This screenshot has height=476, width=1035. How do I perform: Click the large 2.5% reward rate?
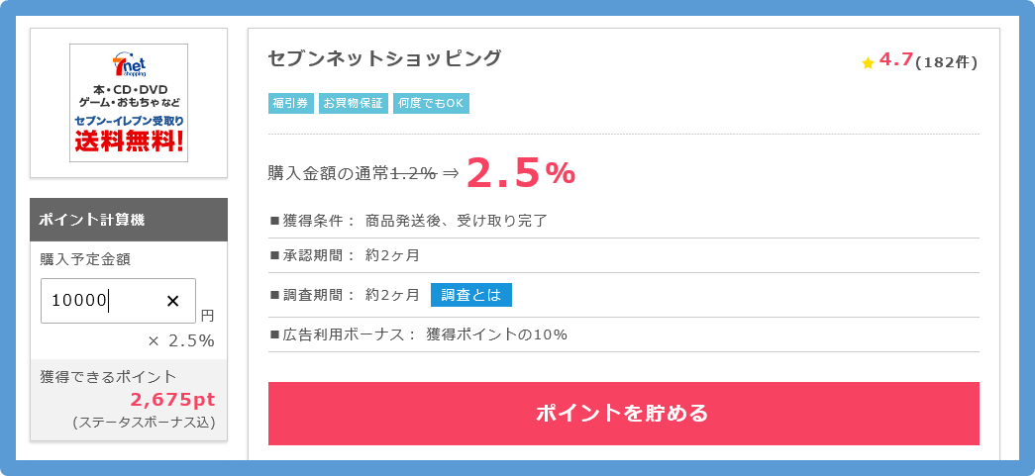coord(521,173)
